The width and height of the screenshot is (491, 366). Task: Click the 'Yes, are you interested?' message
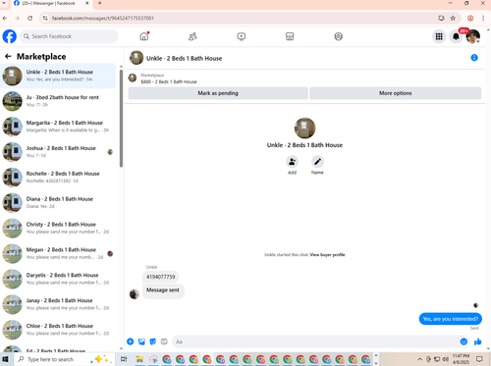451,319
